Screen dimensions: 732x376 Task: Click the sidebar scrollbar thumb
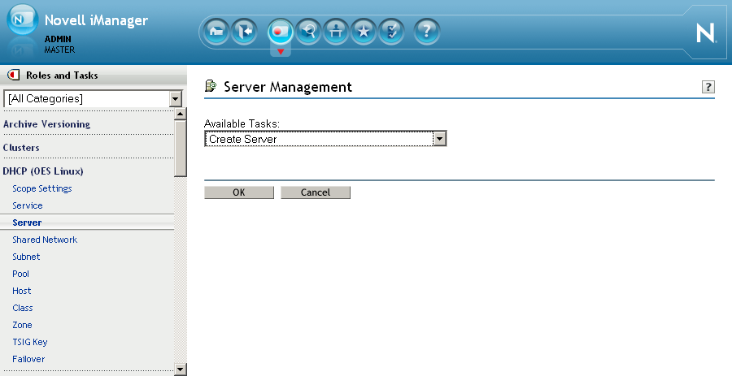point(181,148)
